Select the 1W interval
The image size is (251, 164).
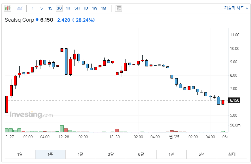95,8
